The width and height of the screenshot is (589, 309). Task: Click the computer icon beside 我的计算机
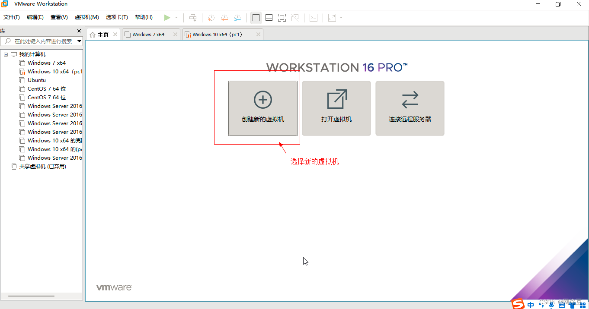(x=14, y=54)
